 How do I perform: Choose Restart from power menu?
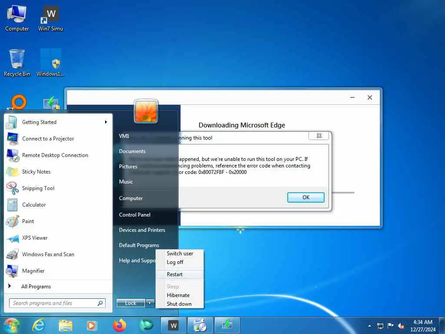point(179,274)
